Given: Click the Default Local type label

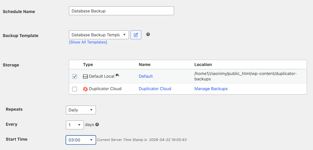Looking at the screenshot, I should 101,76.
